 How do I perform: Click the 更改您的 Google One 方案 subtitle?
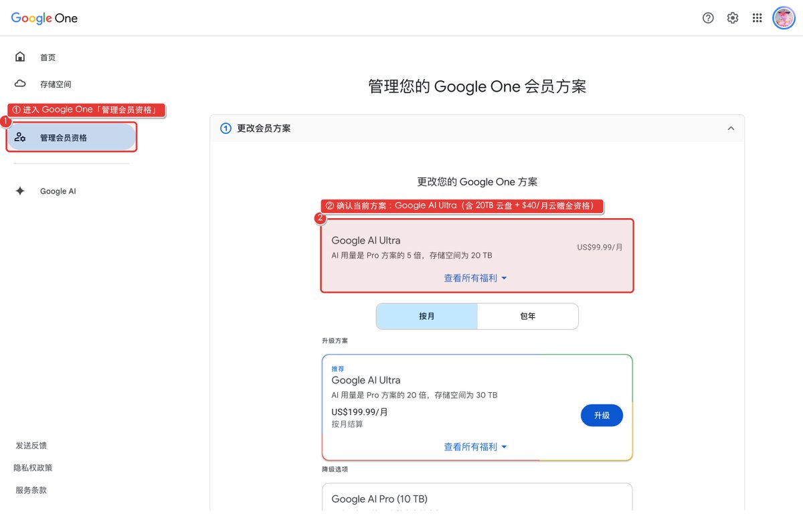click(477, 181)
